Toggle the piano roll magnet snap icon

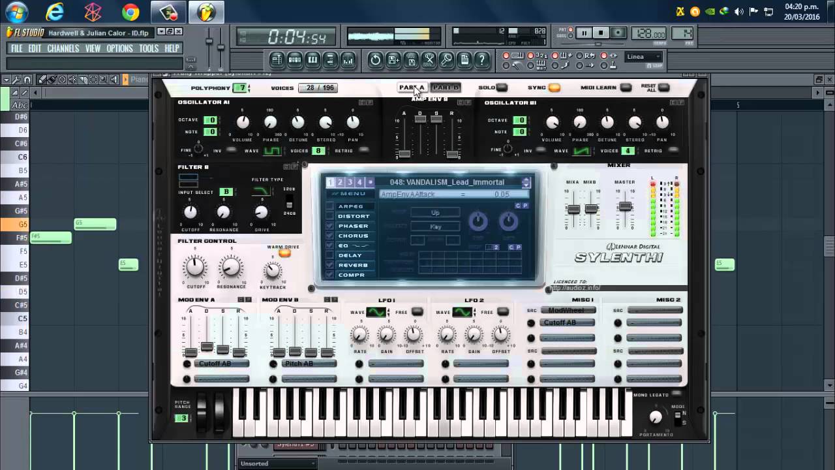pyautogui.click(x=27, y=80)
